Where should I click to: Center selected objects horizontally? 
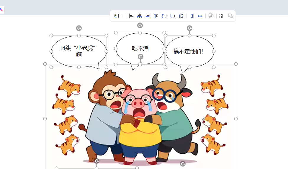point(139,16)
